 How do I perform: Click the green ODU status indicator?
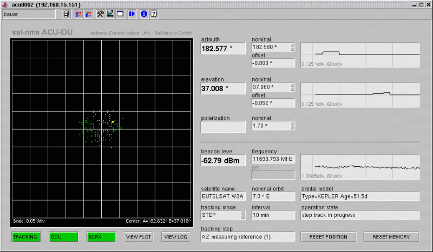[63, 237]
